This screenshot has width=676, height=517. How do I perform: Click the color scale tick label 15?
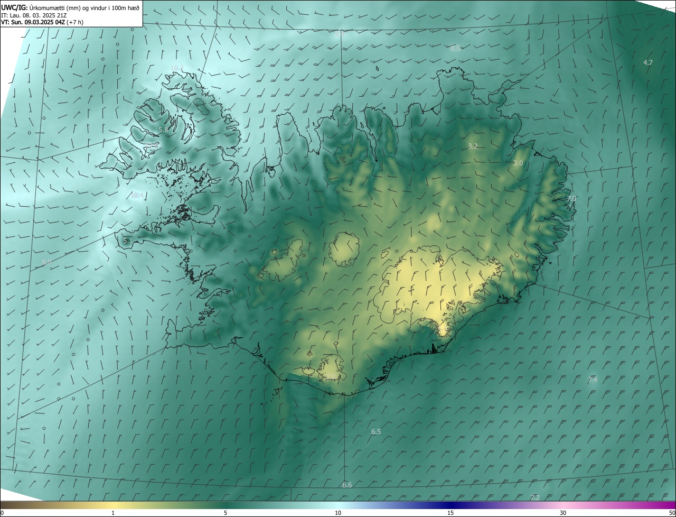(x=450, y=513)
